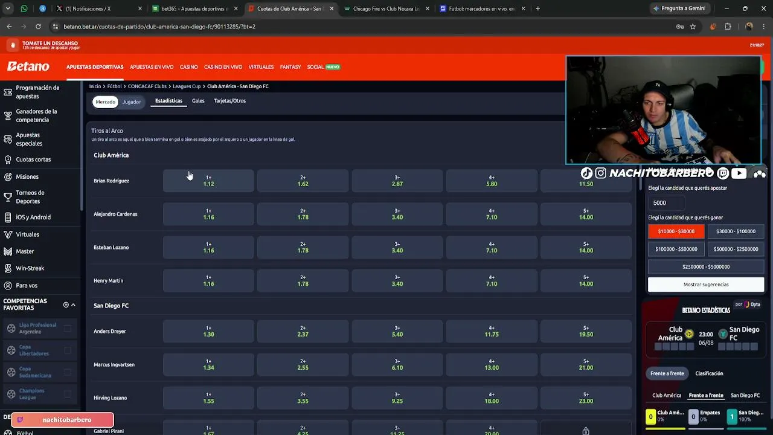The height and width of the screenshot is (435, 773).
Task: Switch to Mercado view toggle
Action: 105,101
